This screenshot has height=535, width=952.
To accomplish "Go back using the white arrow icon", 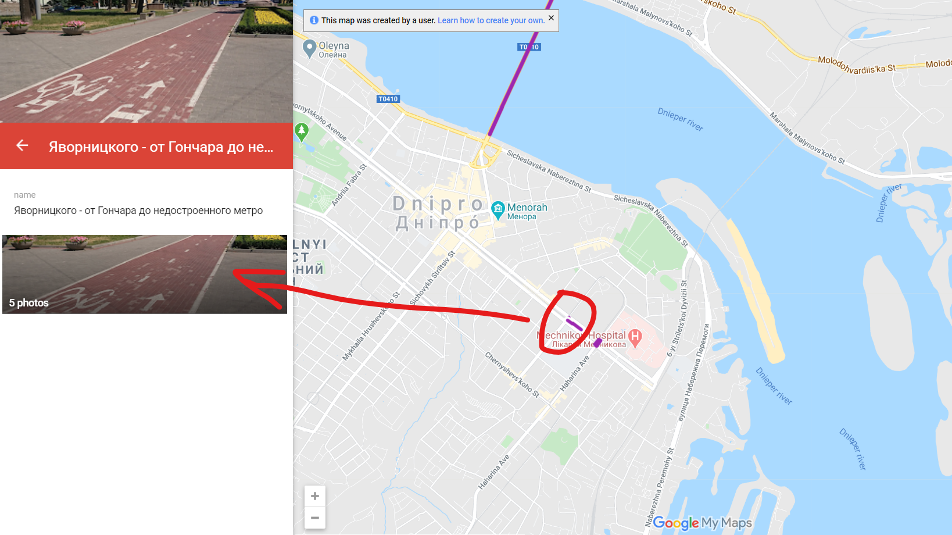I will (22, 145).
